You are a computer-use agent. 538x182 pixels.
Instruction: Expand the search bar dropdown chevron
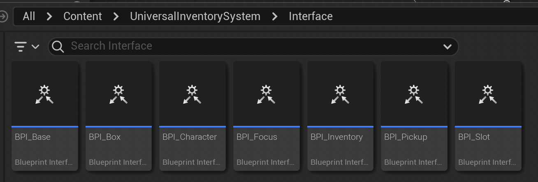[448, 46]
